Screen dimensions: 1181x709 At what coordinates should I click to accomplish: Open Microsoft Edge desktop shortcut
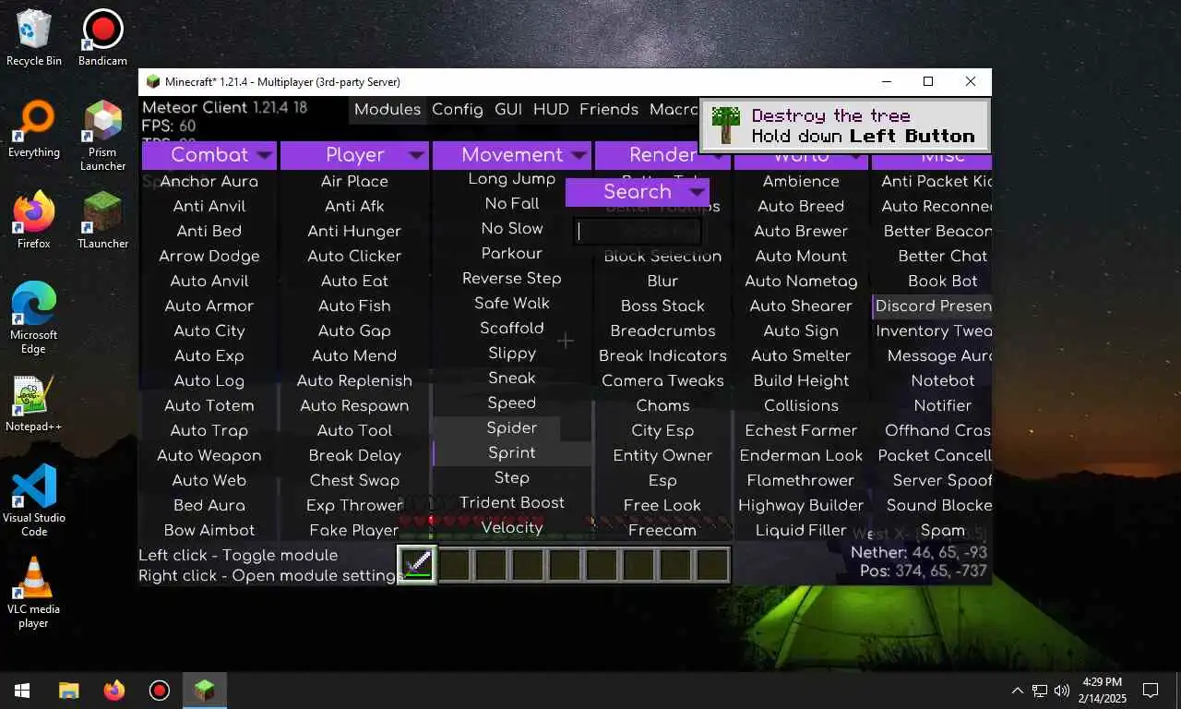(34, 318)
